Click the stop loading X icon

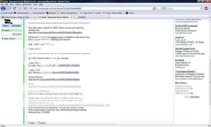(20, 8)
